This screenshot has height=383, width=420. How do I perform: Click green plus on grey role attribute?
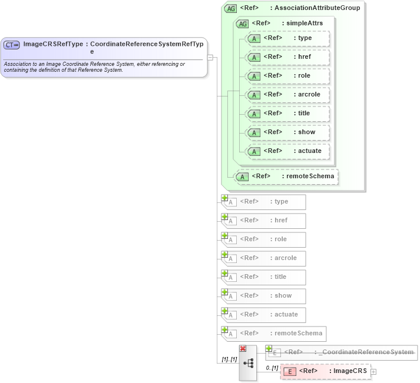[224, 236]
